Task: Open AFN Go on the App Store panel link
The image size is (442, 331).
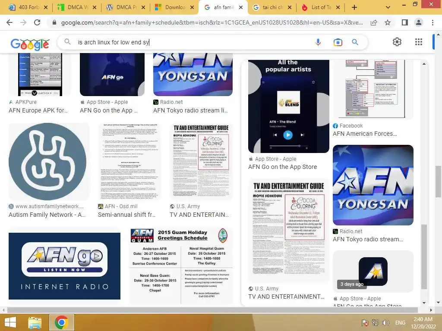Action: point(282,167)
